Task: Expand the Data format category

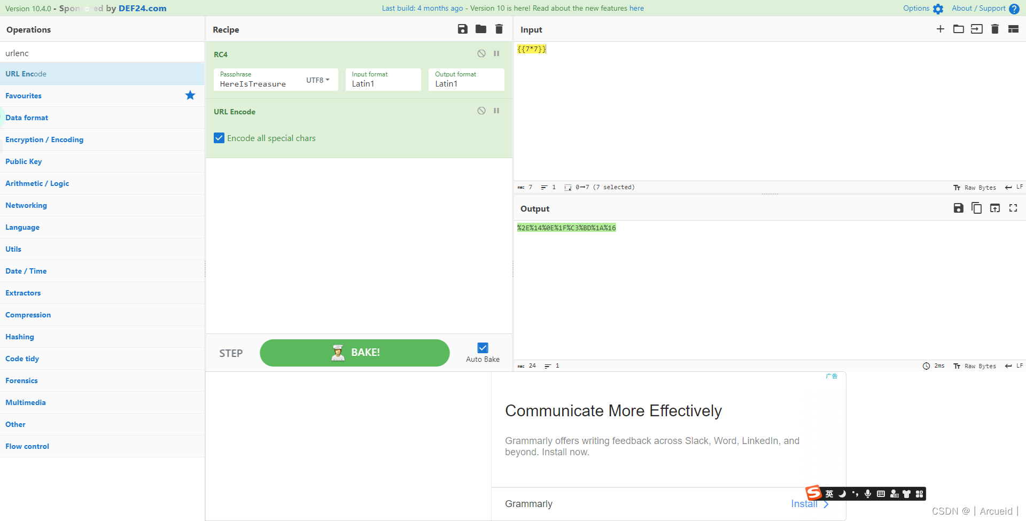Action: tap(102, 118)
